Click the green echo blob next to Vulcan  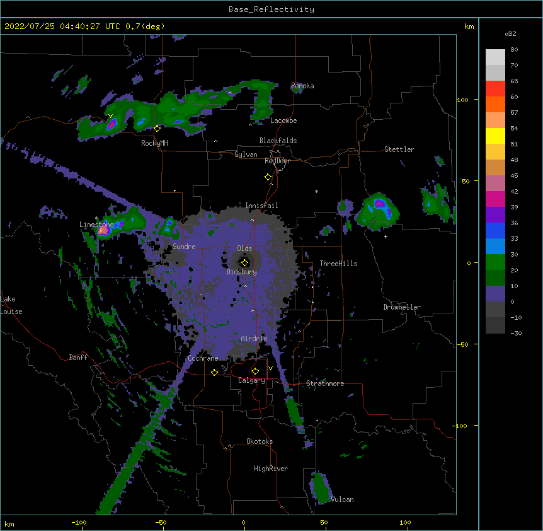pos(321,487)
